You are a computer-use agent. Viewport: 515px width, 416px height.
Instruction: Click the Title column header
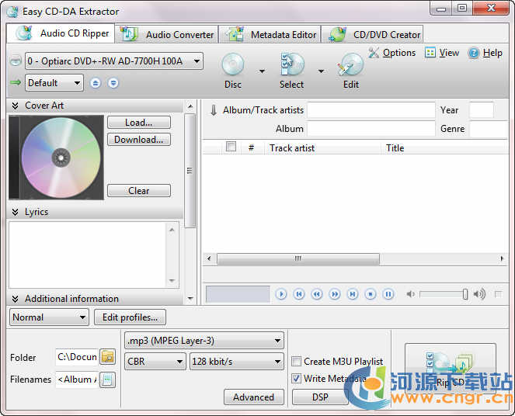[x=444, y=148]
